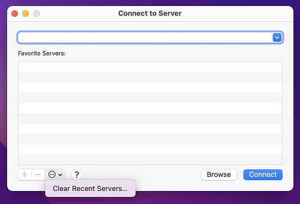300x204 pixels.
Task: Choose Clear Recent Servers… menu item
Action: [x=90, y=188]
